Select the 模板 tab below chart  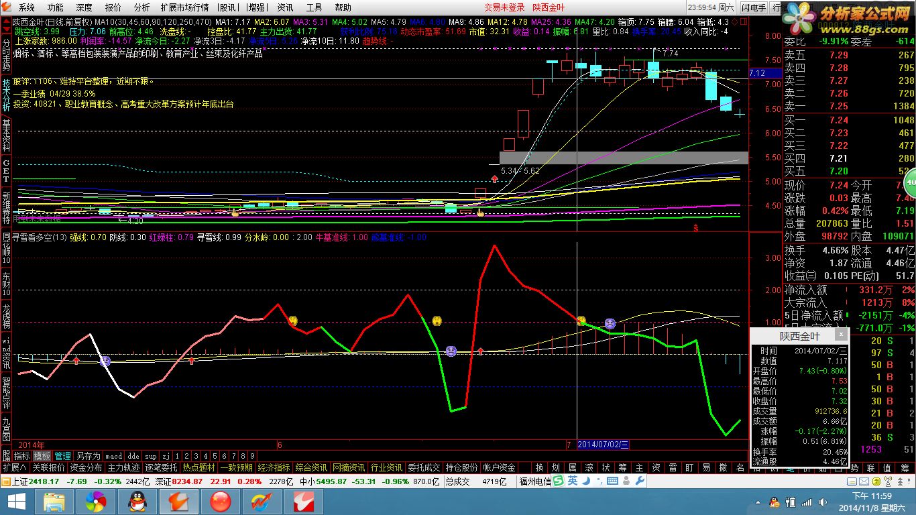pos(42,456)
